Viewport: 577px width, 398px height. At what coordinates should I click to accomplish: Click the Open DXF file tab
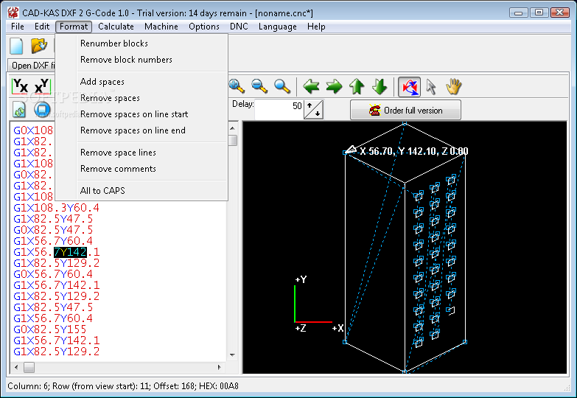(32, 65)
